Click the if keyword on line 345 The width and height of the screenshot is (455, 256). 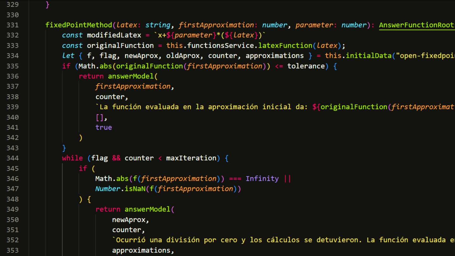(83, 168)
